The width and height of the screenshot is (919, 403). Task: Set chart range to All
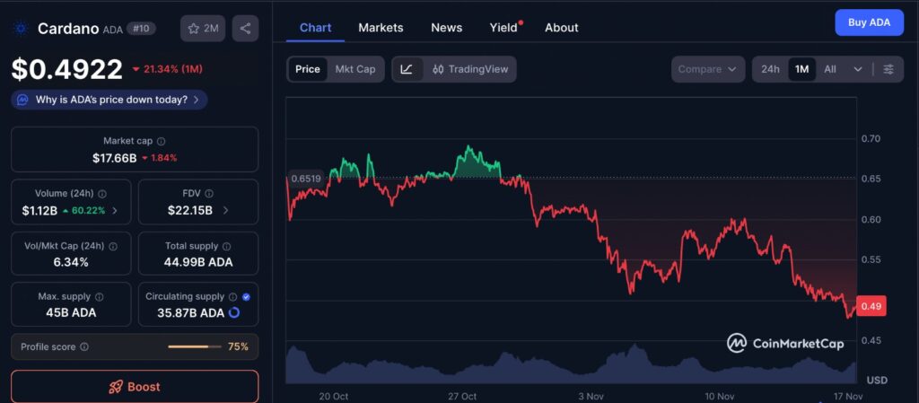tap(830, 69)
